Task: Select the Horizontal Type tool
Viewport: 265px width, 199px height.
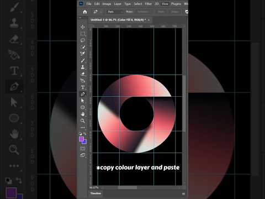Action: coord(83,87)
